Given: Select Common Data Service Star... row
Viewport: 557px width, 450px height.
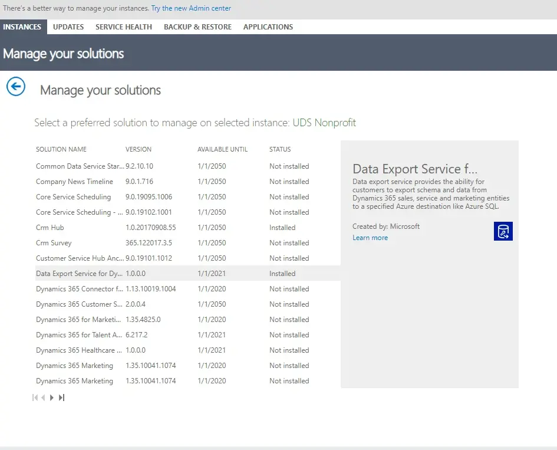Looking at the screenshot, I should click(x=188, y=166).
